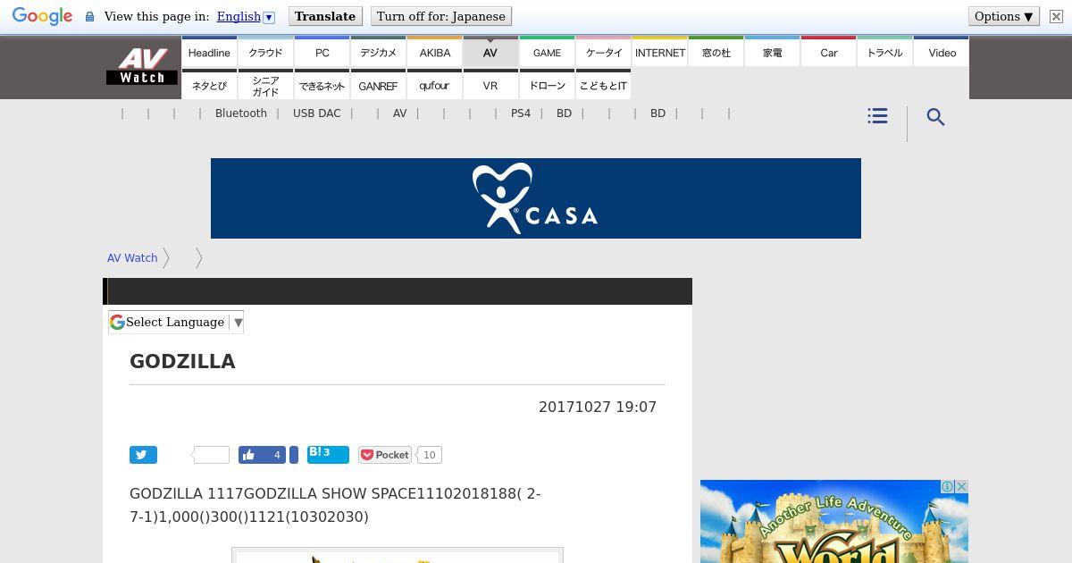Screen dimensions: 1072x563
Task: Click the article date 20171027 19:07
Action: (598, 407)
